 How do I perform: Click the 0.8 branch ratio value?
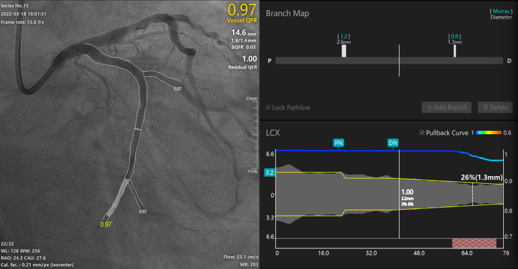tap(454, 35)
